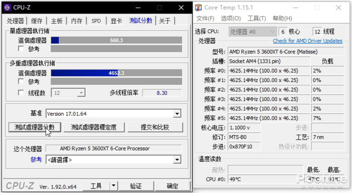352x193 pixels.
Task: Click the Core Temp thermometer icon in title bar
Action: 199,8
